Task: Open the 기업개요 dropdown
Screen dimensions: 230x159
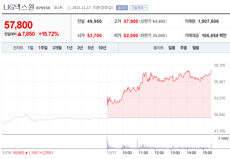Action: 139,8
